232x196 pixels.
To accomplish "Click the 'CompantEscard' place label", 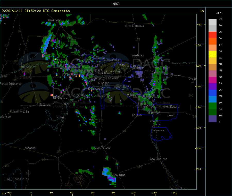I will coord(169,107).
